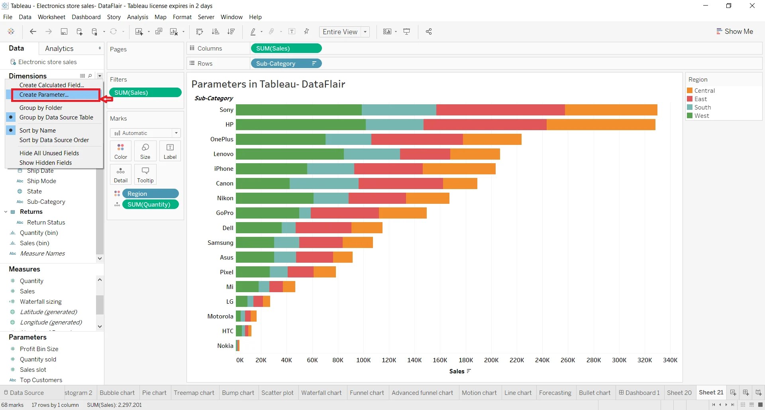Screen dimensions: 765x410
Task: Open the Color marks card
Action: pyautogui.click(x=120, y=151)
